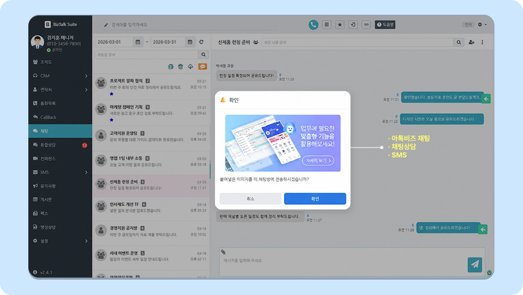Screen dimensions: 523x295
Task: Click green power icon at bottom right
Action: pyautogui.click(x=489, y=273)
